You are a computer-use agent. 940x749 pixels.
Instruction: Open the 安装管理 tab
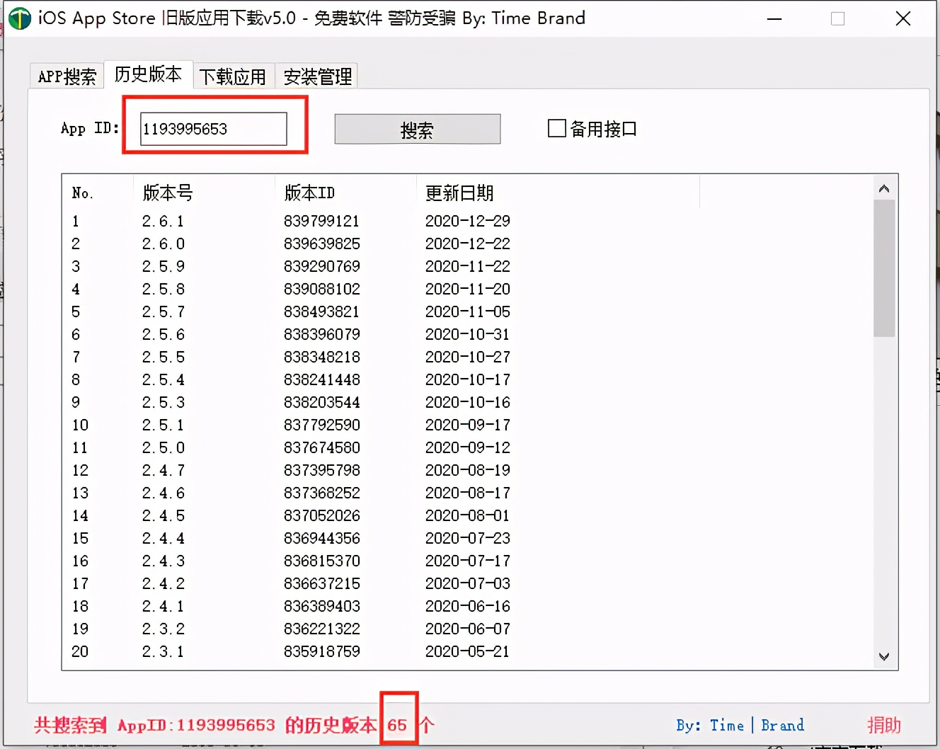tap(316, 76)
